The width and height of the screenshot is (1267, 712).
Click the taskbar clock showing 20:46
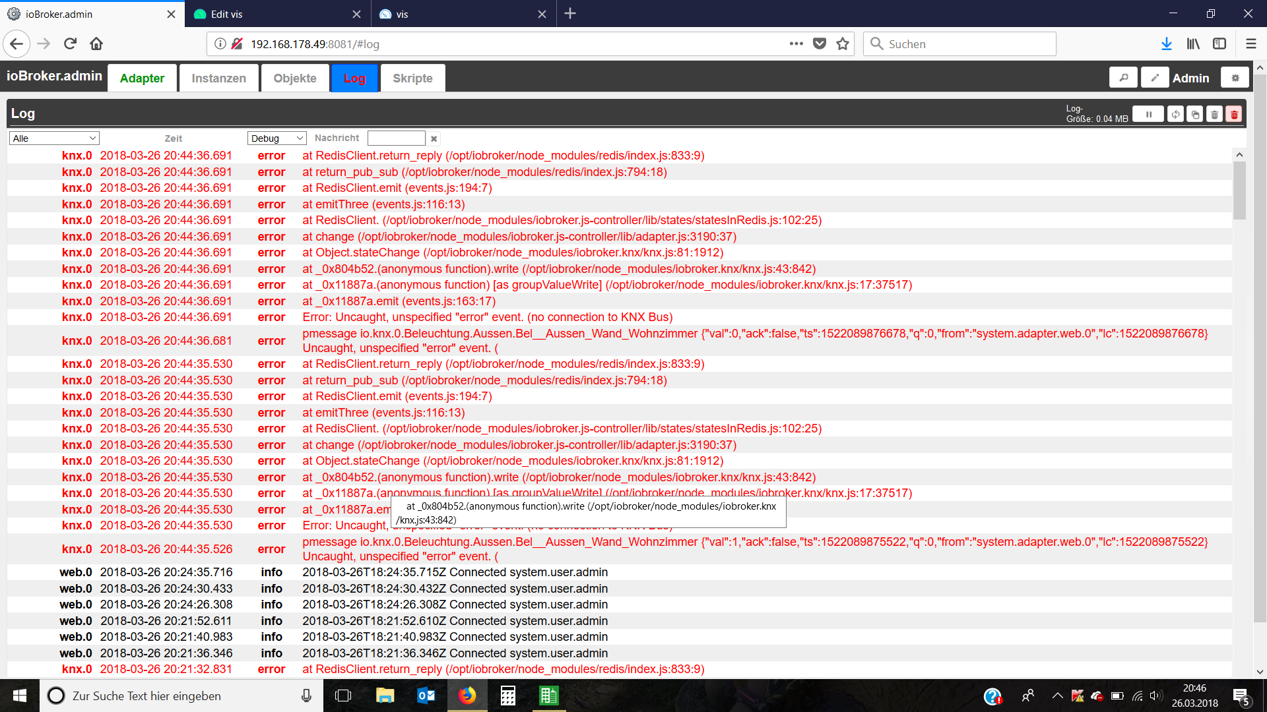coord(1194,696)
